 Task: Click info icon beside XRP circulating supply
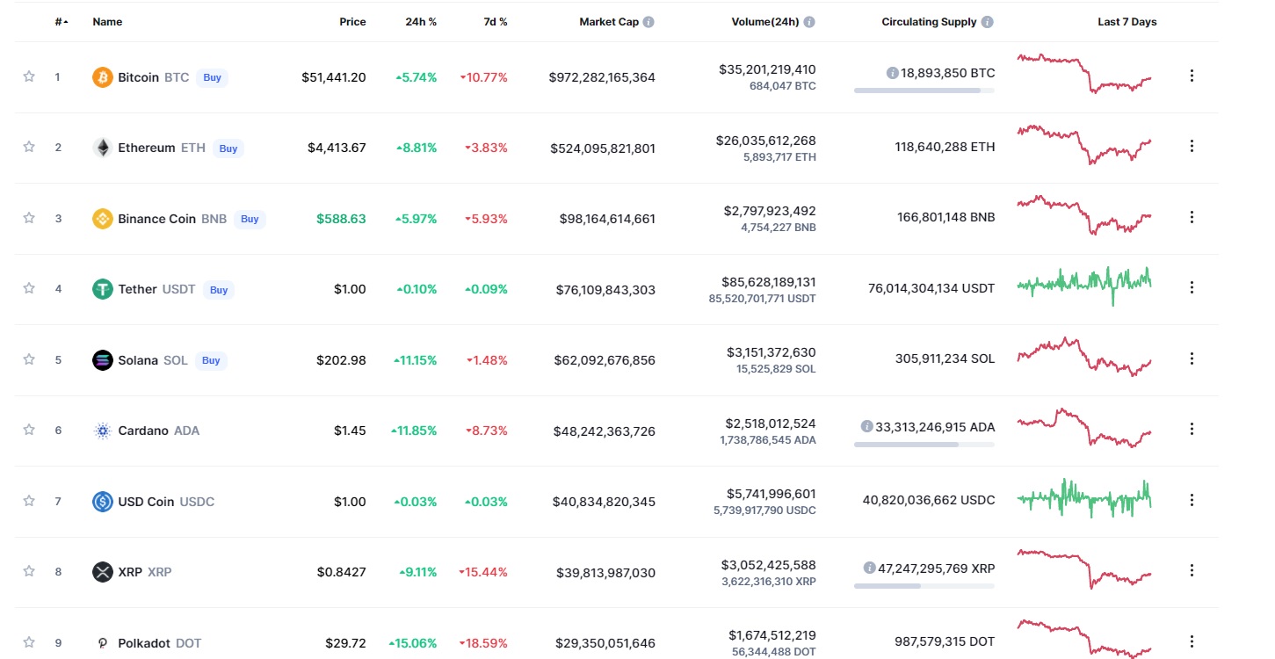(x=869, y=568)
